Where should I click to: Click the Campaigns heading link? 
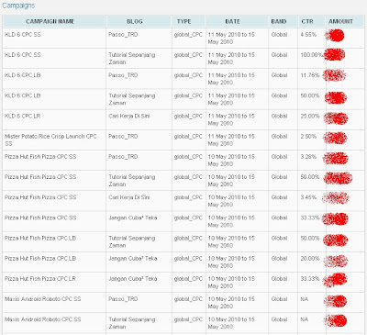click(18, 6)
